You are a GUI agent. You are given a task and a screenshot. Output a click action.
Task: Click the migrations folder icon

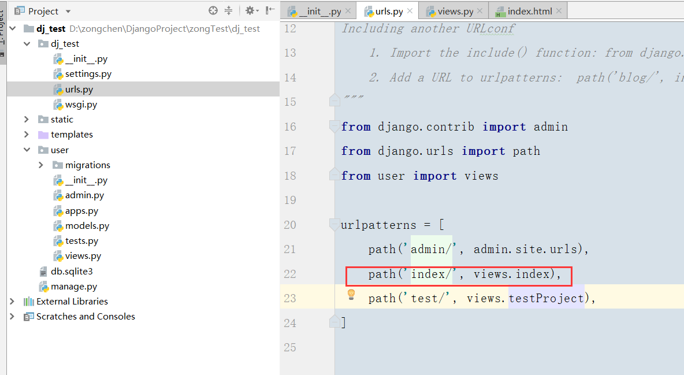[x=58, y=165]
